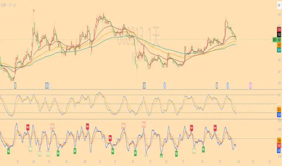Click the blue 3.95 label in the bottom pane
This screenshot has width=282, height=166.
[x=279, y=150]
